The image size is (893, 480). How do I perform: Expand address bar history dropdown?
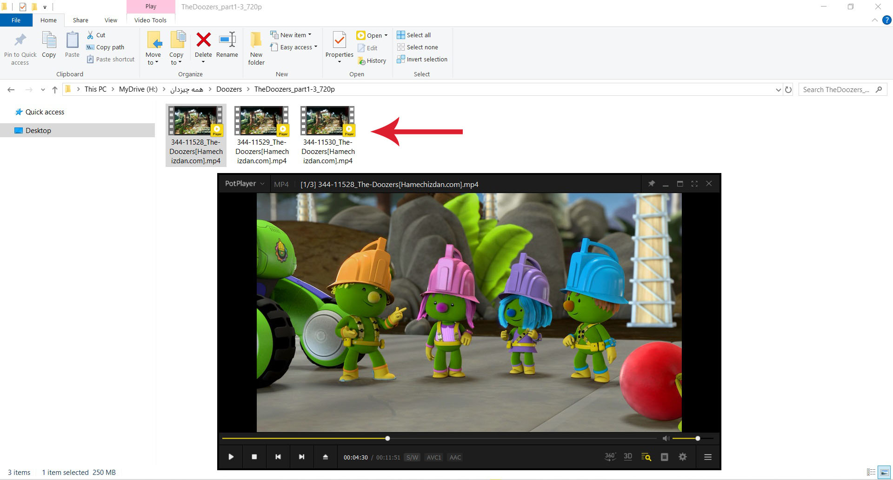778,90
